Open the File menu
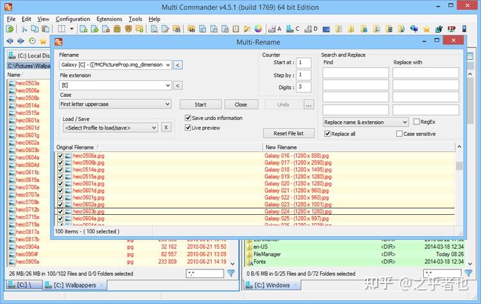Screen dimensions: 481x304 click(11, 19)
